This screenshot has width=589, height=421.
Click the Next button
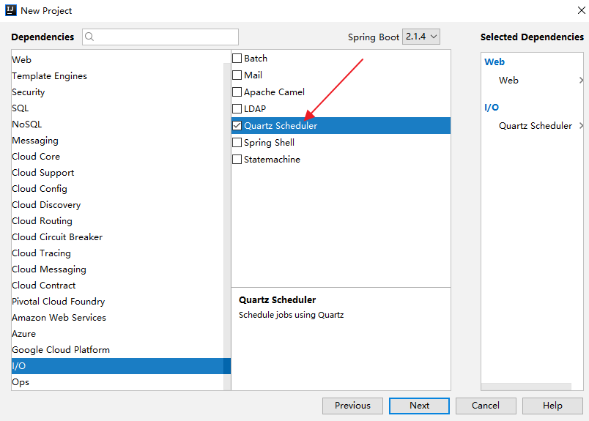(419, 406)
